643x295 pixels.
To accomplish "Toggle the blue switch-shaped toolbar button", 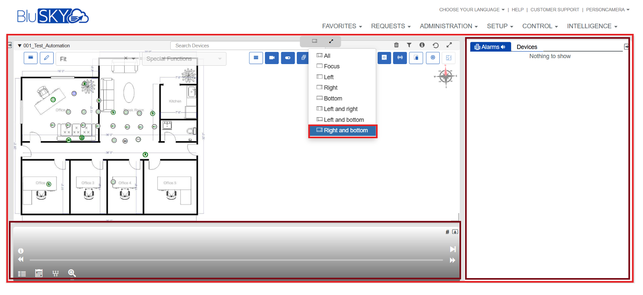I will pyautogui.click(x=288, y=58).
